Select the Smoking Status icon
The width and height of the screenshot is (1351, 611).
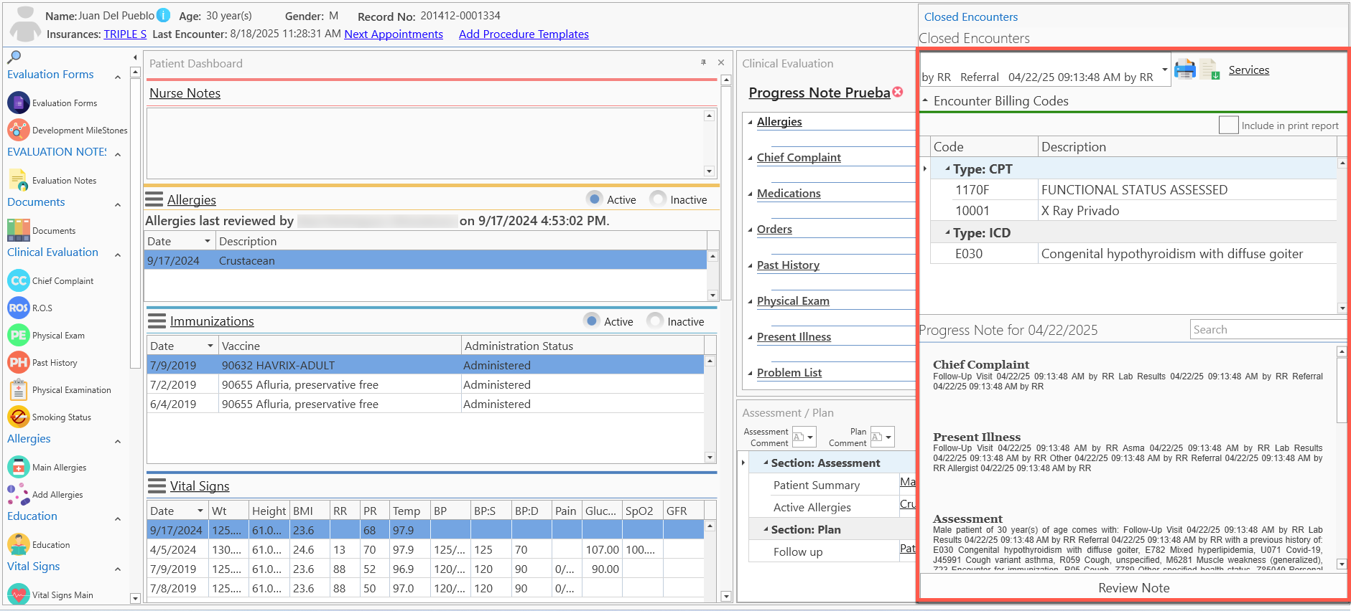click(19, 417)
